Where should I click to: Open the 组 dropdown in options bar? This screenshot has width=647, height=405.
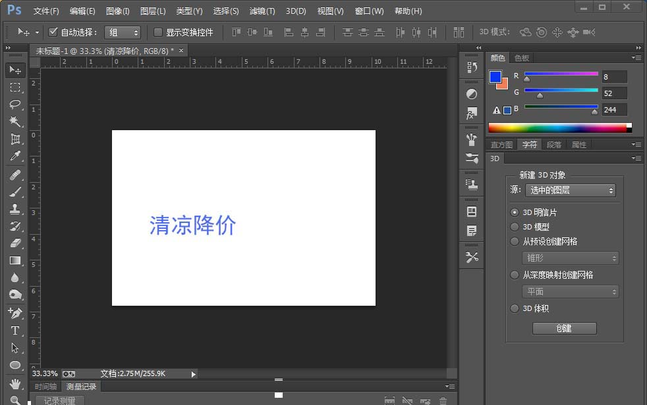click(123, 32)
